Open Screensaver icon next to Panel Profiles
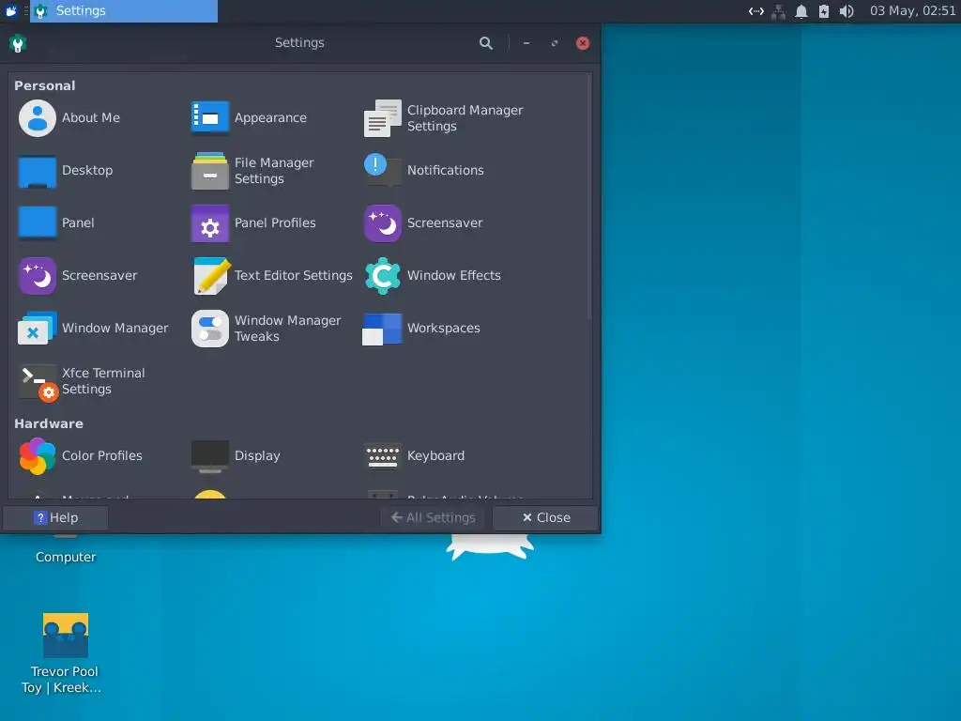 point(383,223)
